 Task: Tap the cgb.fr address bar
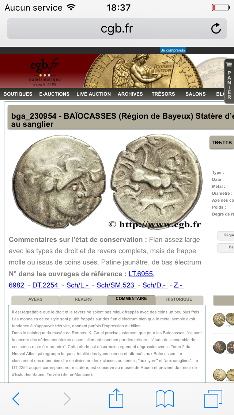pyautogui.click(x=117, y=28)
